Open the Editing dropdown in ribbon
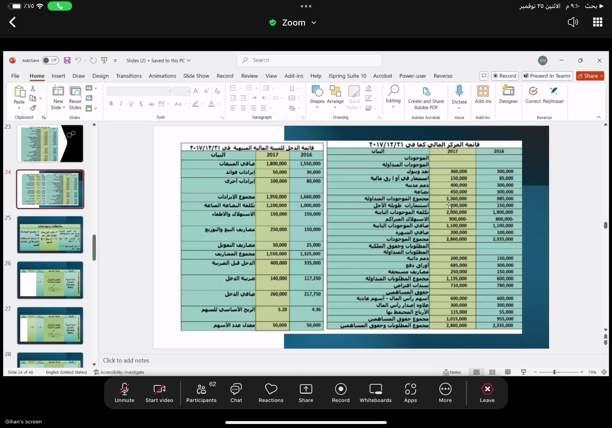612x428 pixels. (x=393, y=95)
